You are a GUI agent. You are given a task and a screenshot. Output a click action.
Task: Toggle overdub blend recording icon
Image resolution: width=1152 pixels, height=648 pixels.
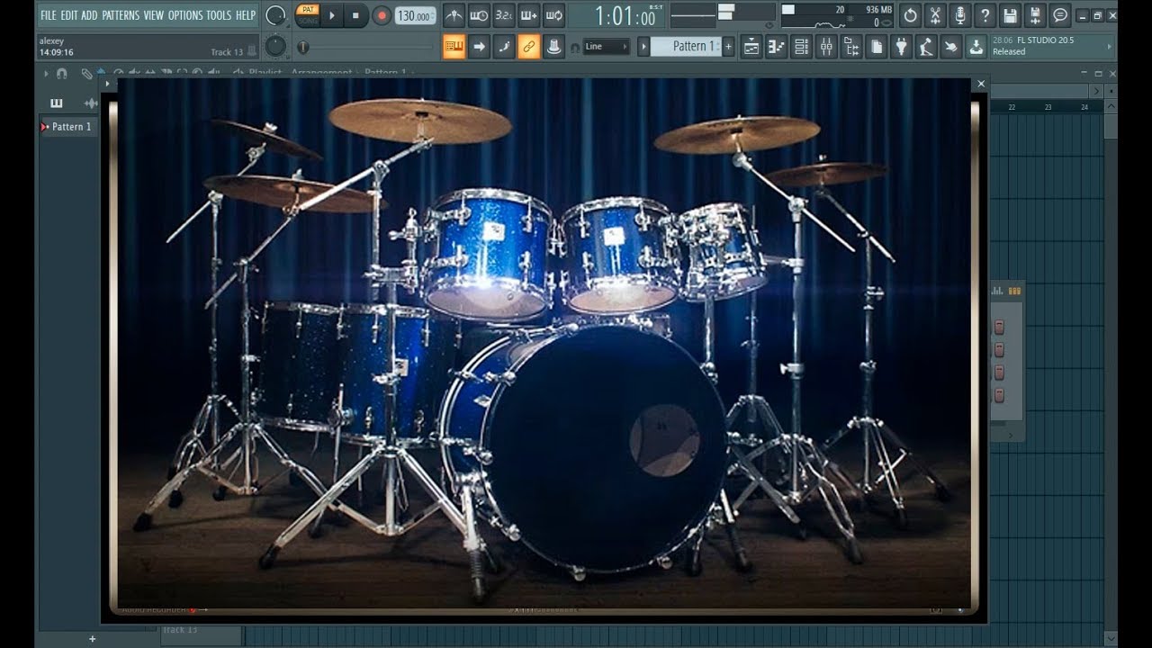click(x=529, y=15)
